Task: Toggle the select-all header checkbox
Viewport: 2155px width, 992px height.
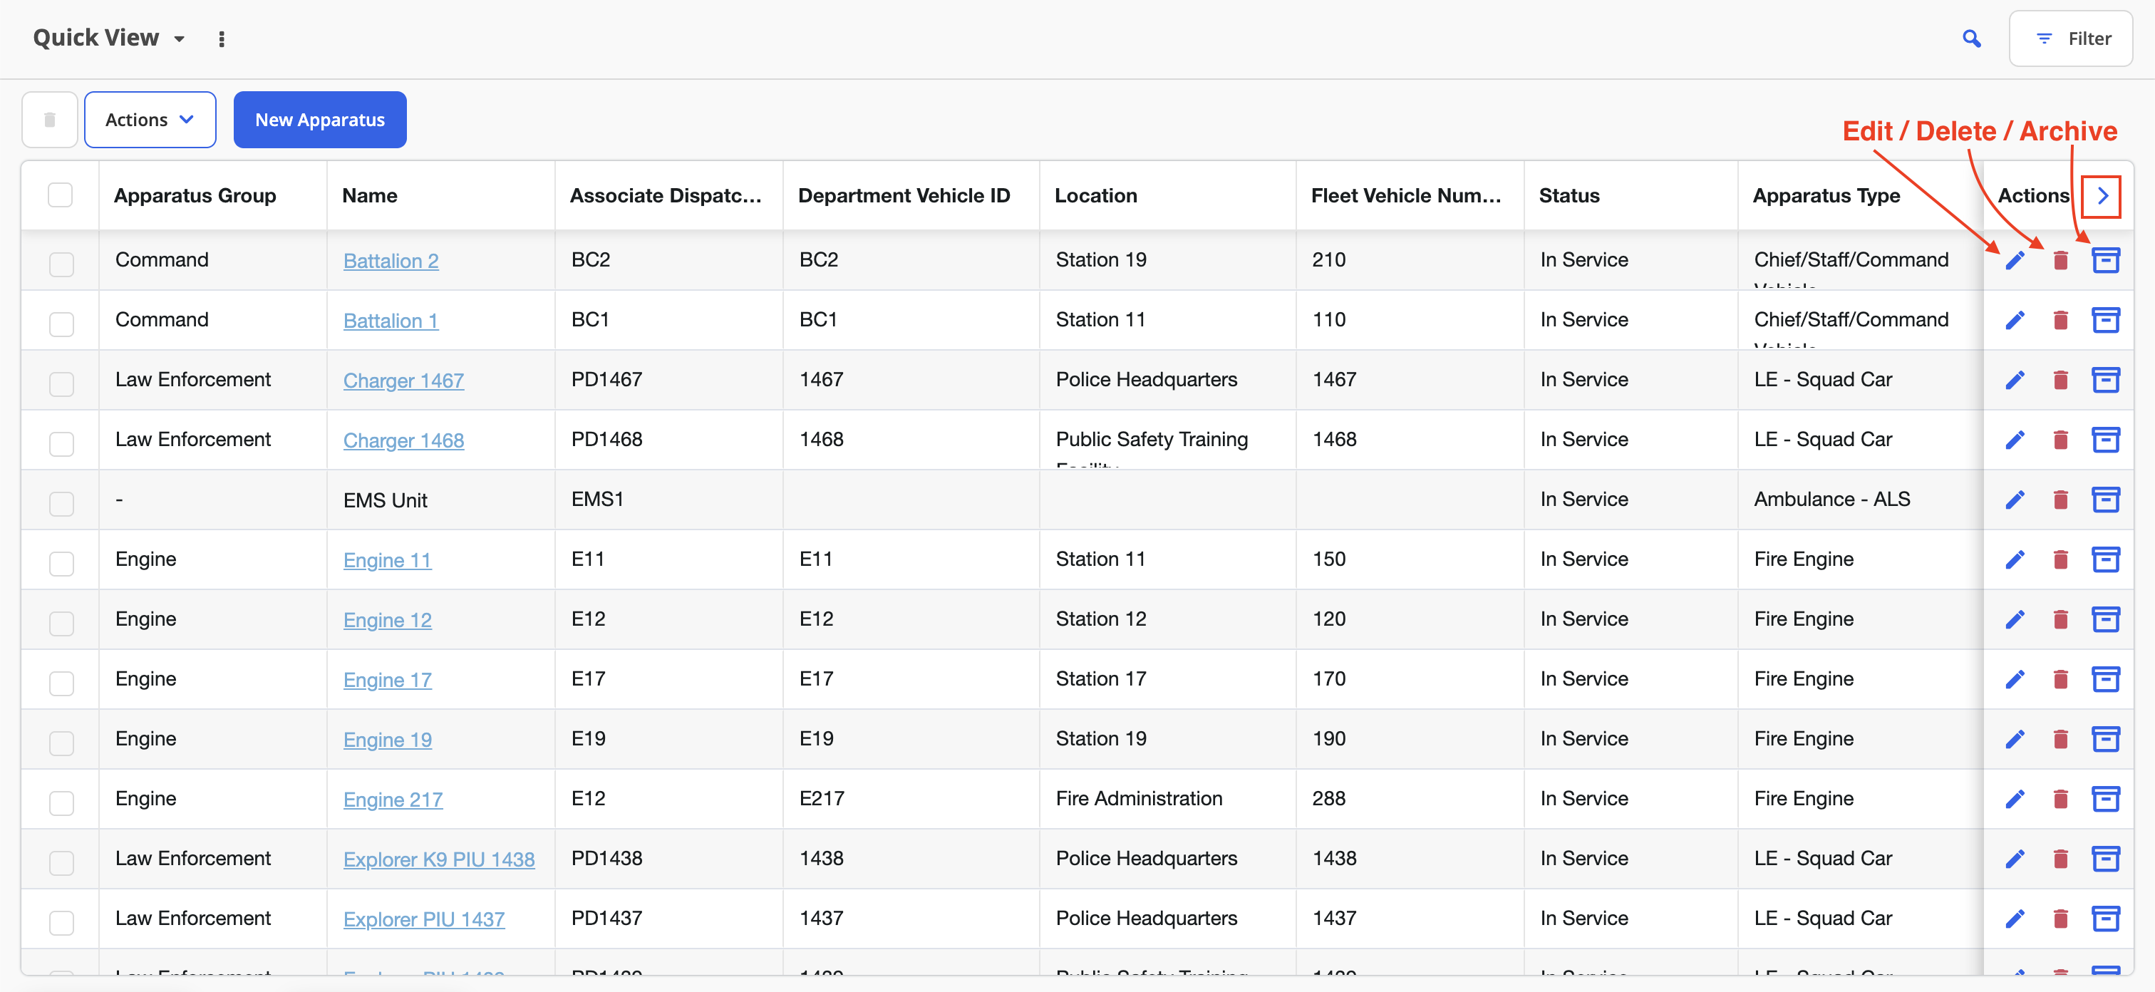Action: click(61, 195)
